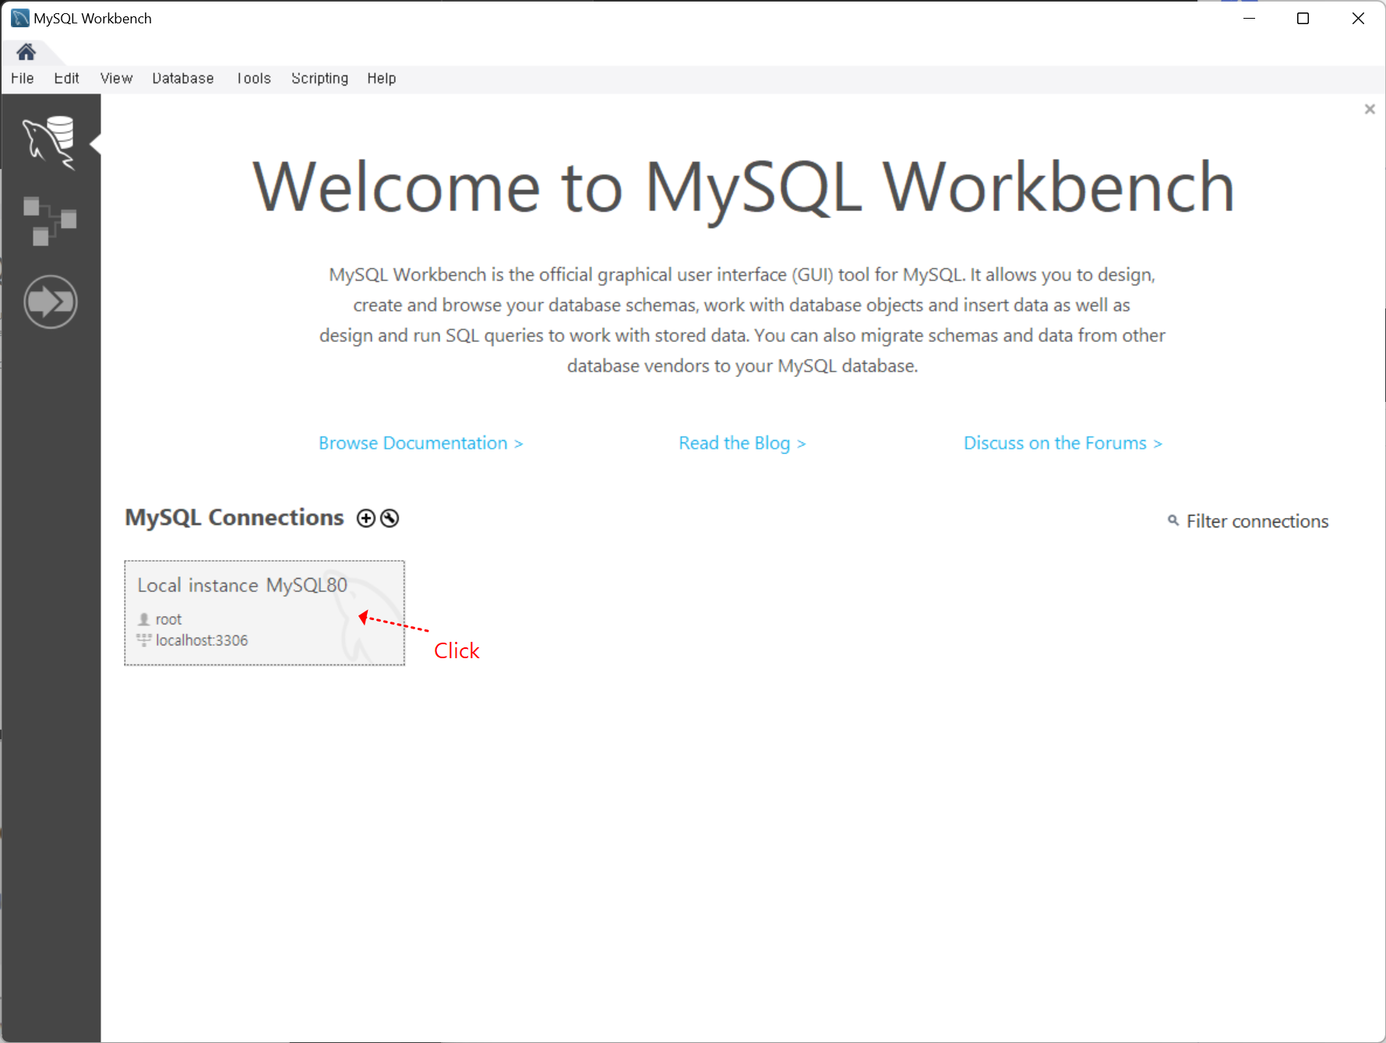1386x1043 pixels.
Task: Open connection management via the wrench icon
Action: 389,517
